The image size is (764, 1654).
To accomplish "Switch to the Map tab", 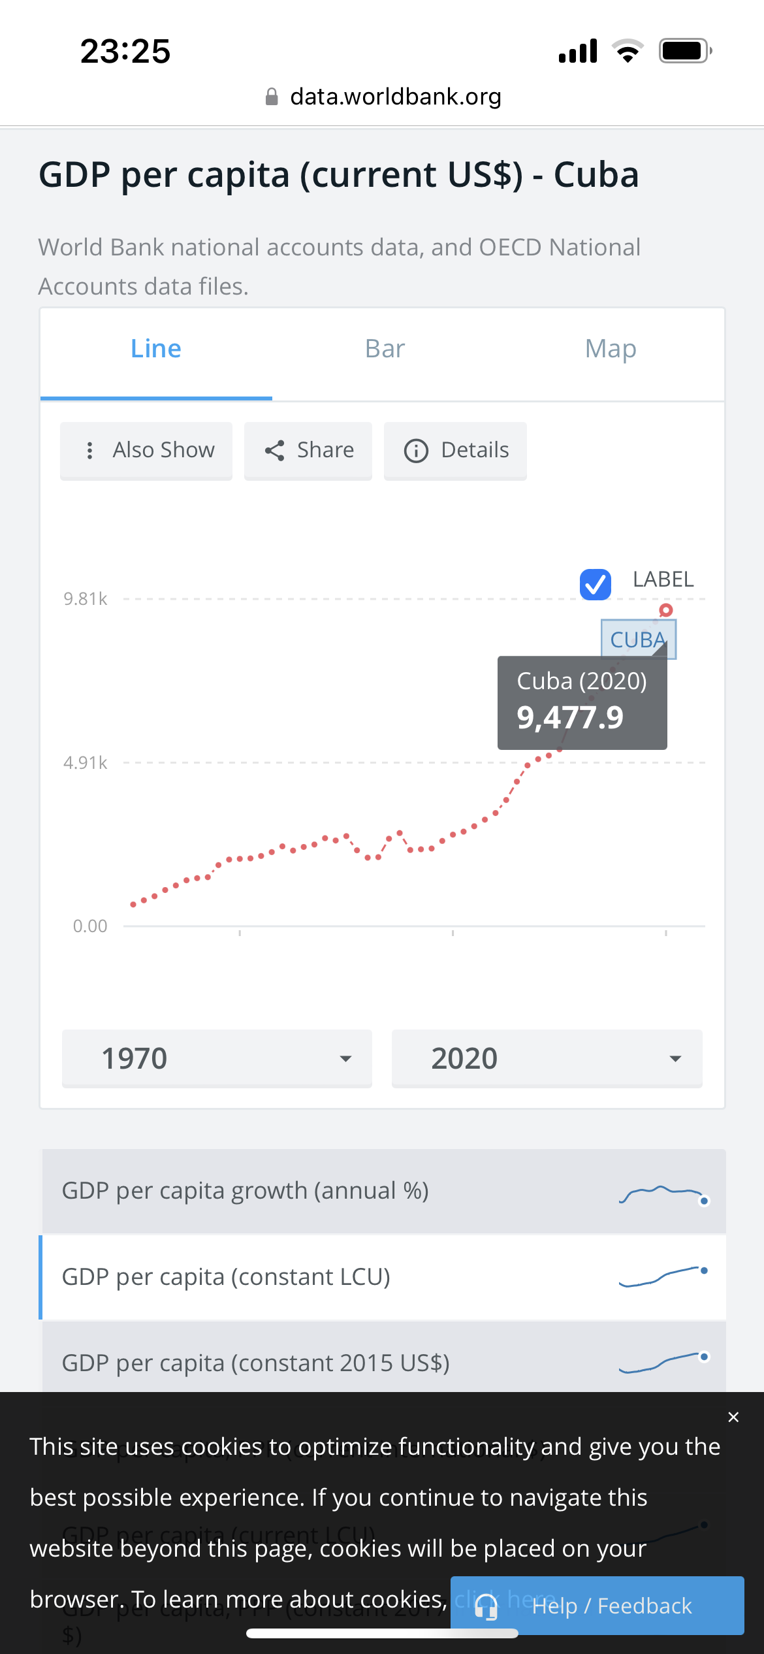I will pos(611,349).
